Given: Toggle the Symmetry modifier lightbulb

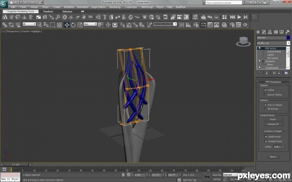Looking at the screenshot, I should (x=259, y=61).
